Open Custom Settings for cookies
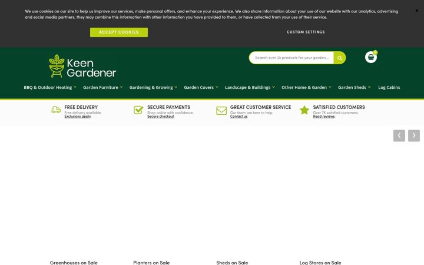424x265 pixels. click(x=306, y=32)
